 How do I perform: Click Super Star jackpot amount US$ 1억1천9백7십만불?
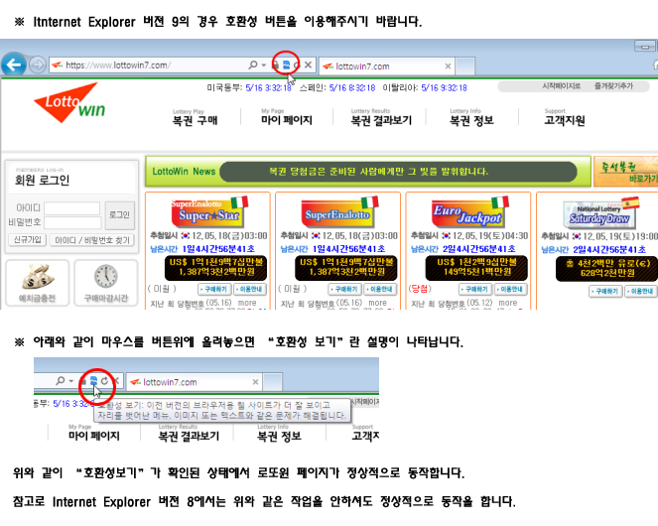coord(215,262)
